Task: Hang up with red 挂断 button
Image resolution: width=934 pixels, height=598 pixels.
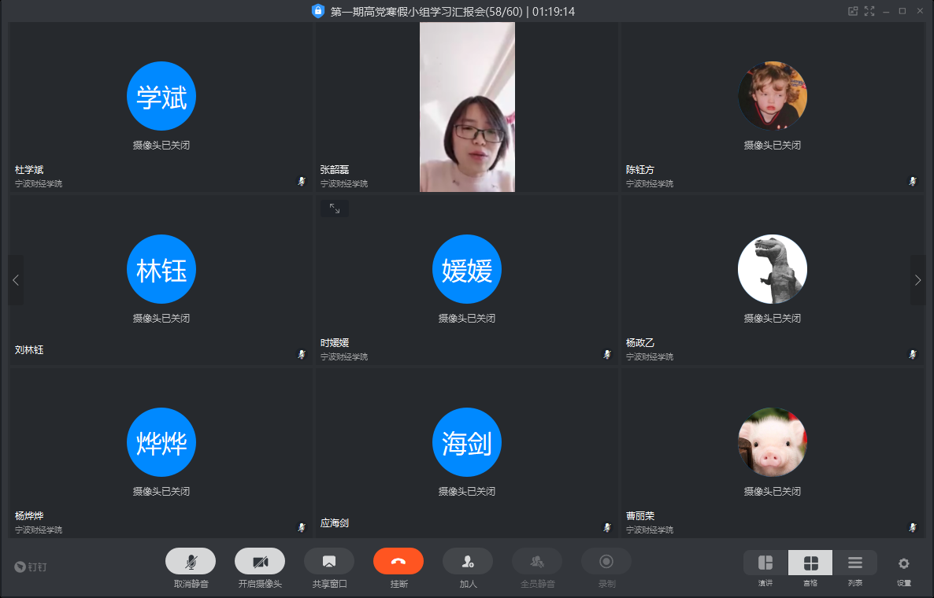Action: point(398,562)
